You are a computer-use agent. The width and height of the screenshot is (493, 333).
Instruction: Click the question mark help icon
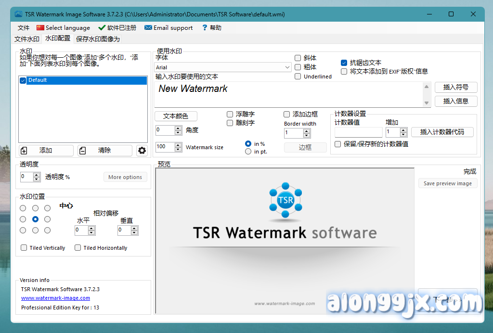tap(205, 28)
